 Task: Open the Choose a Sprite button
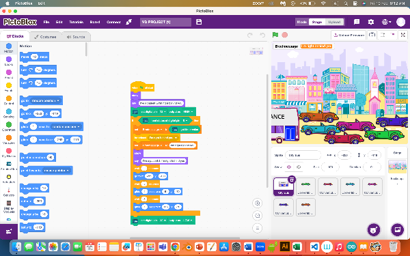pyautogui.click(x=374, y=230)
